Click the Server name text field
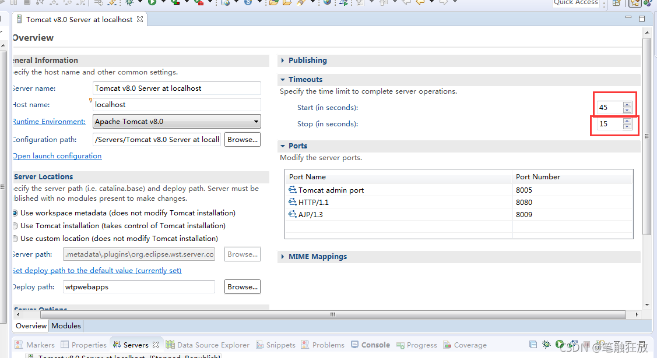Image resolution: width=657 pixels, height=358 pixels. click(x=177, y=88)
